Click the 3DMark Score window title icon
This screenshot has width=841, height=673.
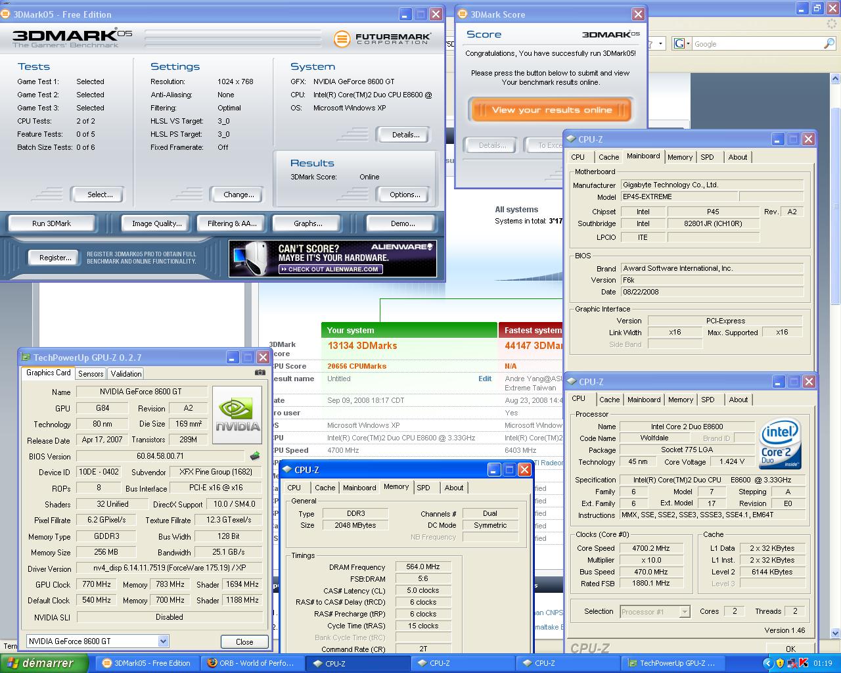tap(463, 14)
